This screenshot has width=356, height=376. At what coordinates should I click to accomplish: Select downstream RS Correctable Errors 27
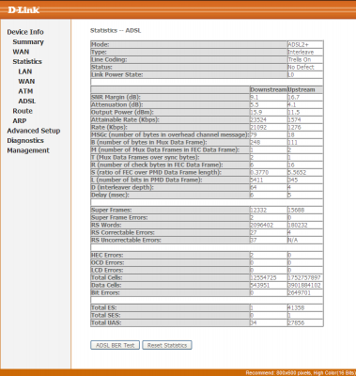click(x=254, y=233)
